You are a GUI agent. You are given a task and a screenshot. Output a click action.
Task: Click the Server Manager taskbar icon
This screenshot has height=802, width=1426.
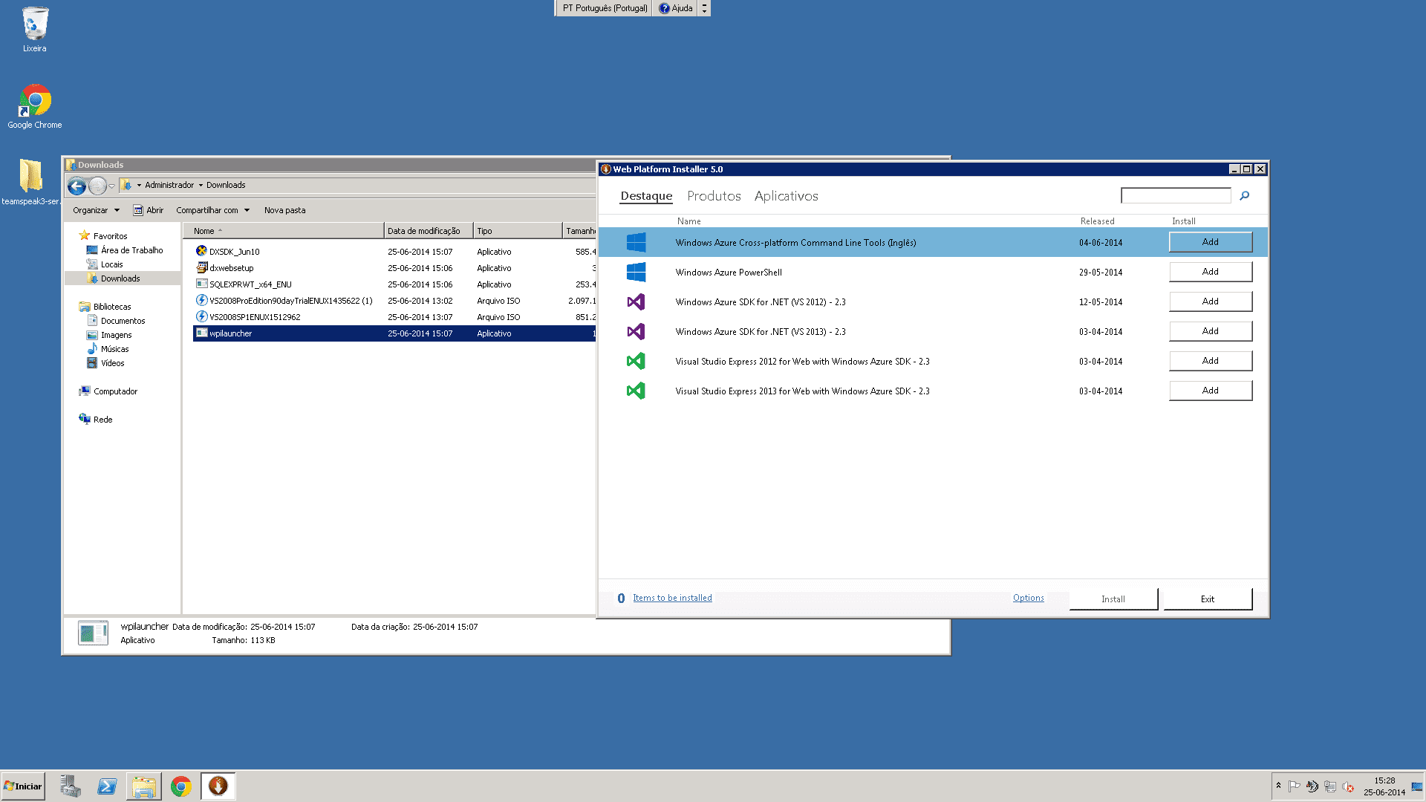click(x=71, y=786)
